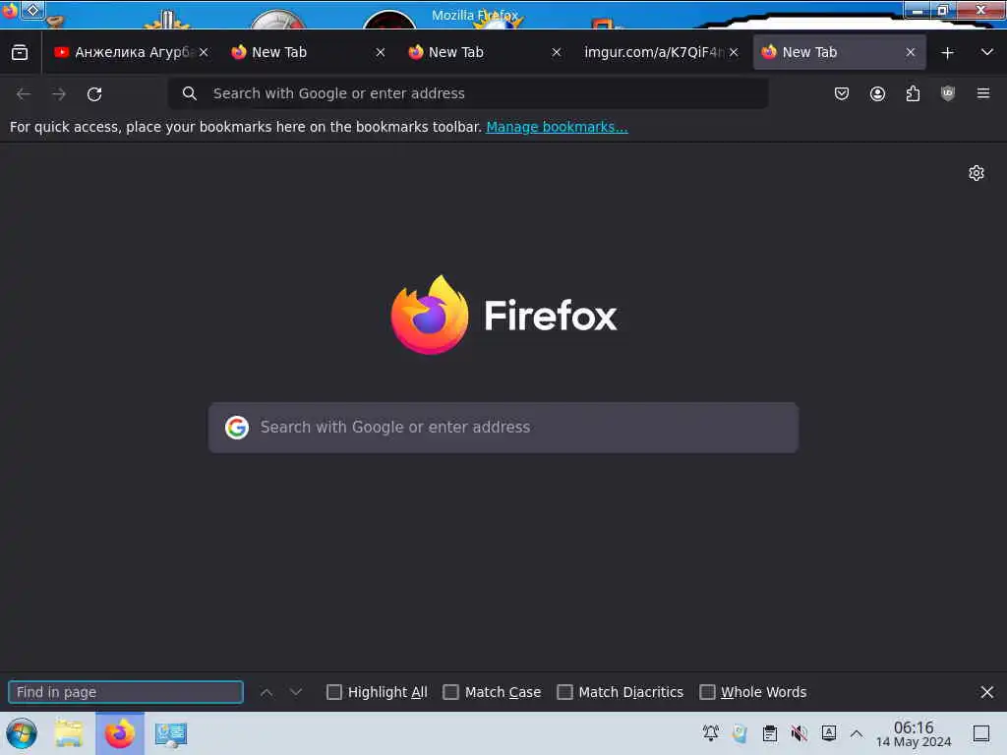
Task: Click the tray icon right of the bell
Action: pos(740,733)
